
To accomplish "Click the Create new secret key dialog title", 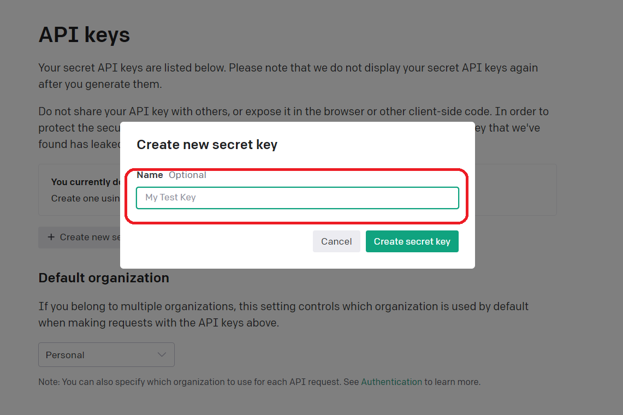I will click(207, 145).
